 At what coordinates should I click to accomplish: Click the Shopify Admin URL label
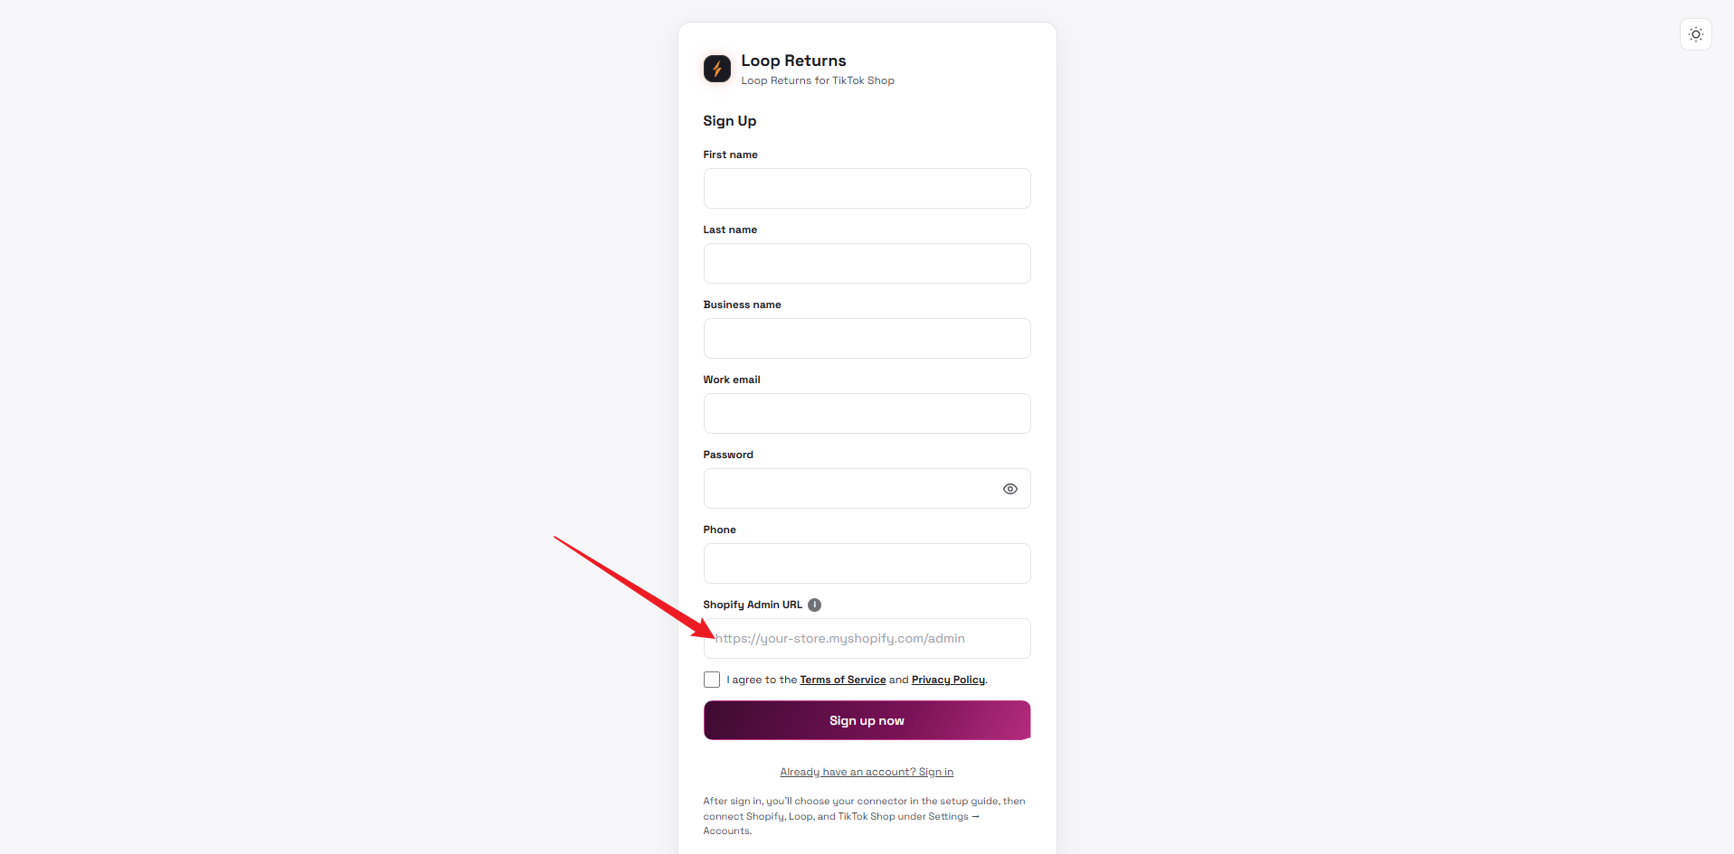(x=753, y=605)
